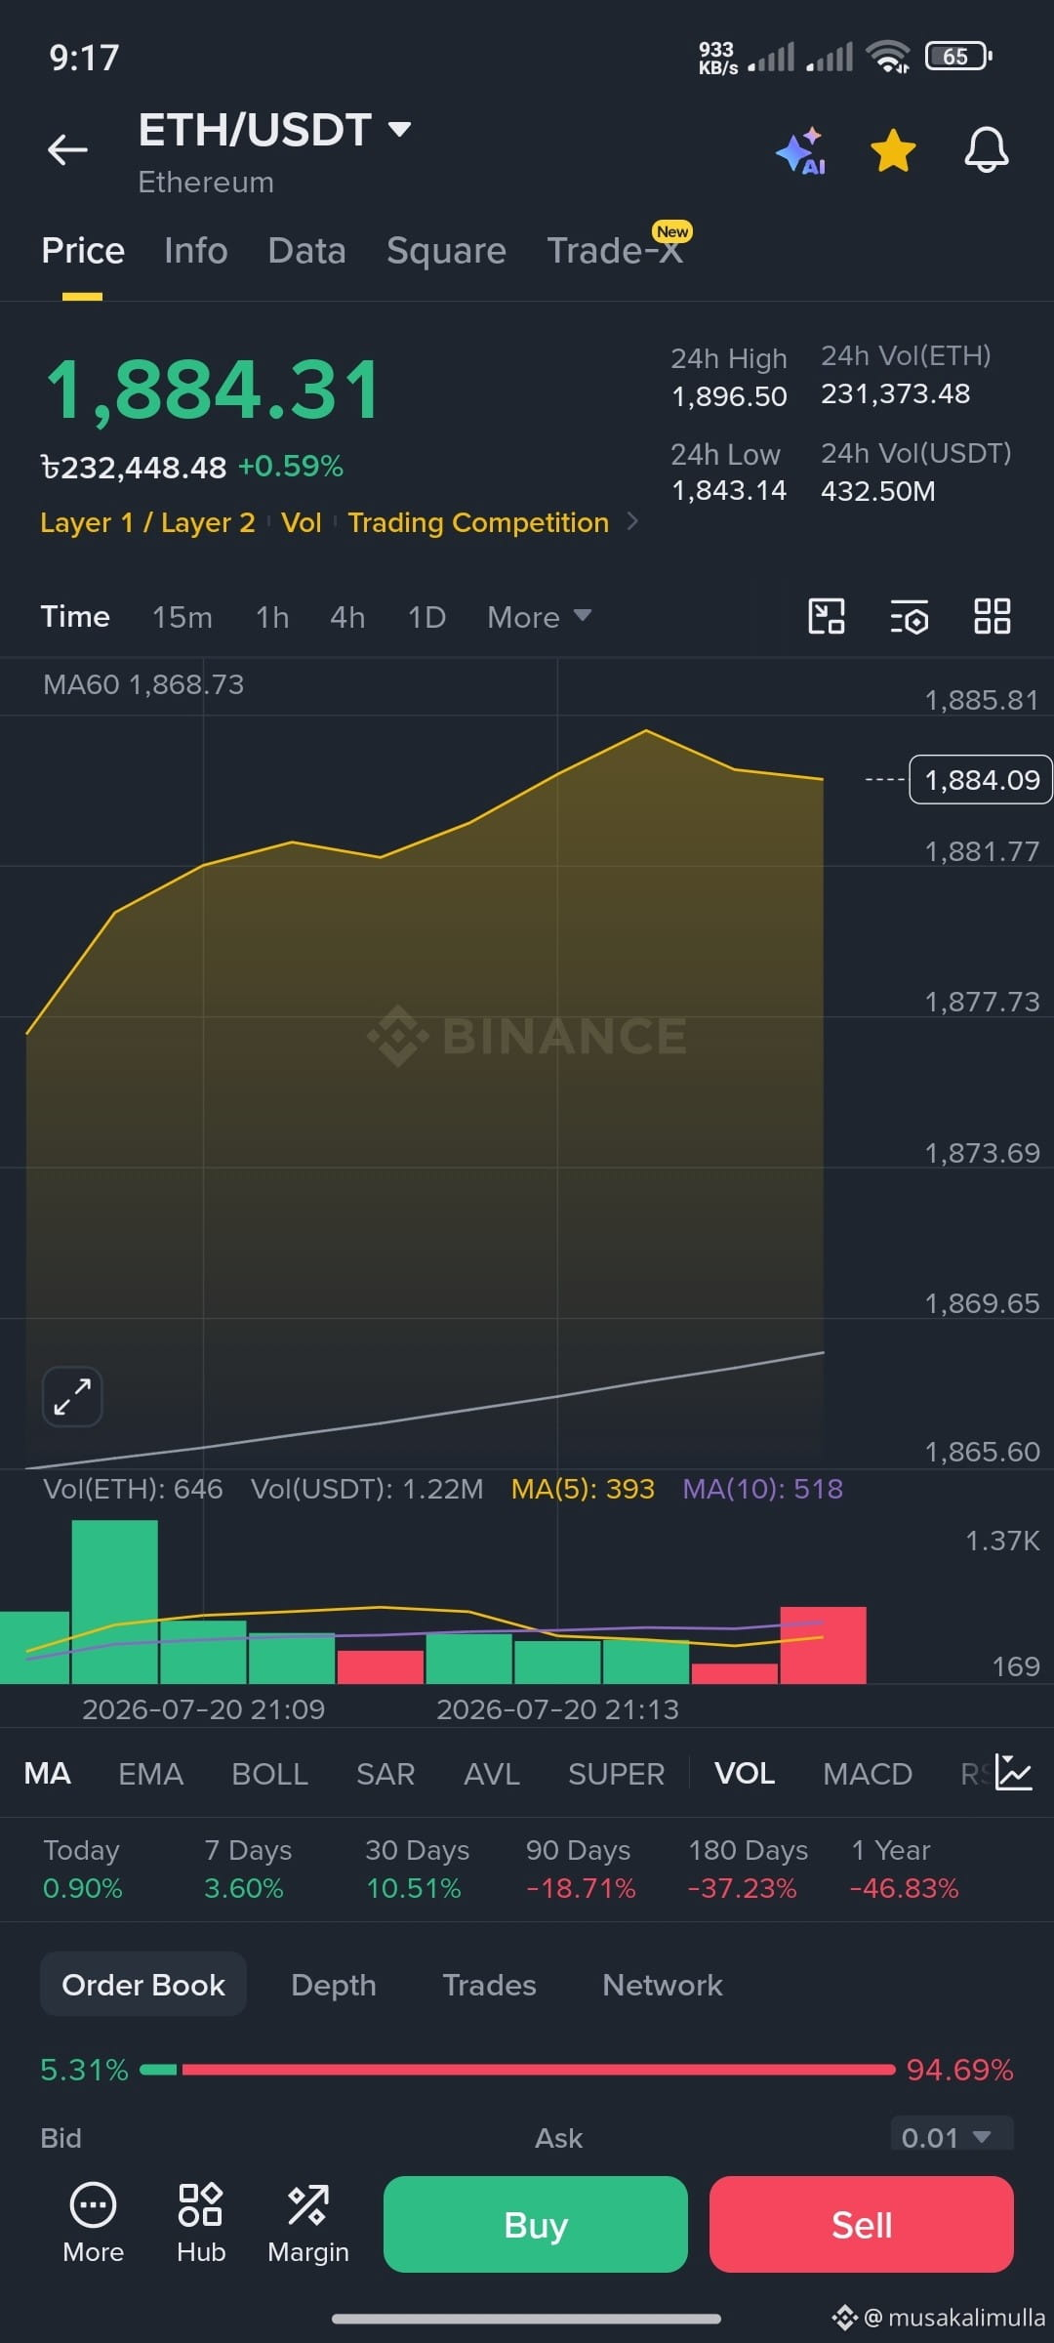Viewport: 1054px width, 2343px height.
Task: Open the Vol tag link
Action: pos(301,523)
